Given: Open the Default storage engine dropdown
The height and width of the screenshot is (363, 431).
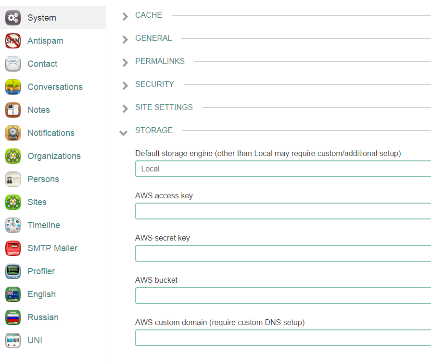Looking at the screenshot, I should point(283,169).
